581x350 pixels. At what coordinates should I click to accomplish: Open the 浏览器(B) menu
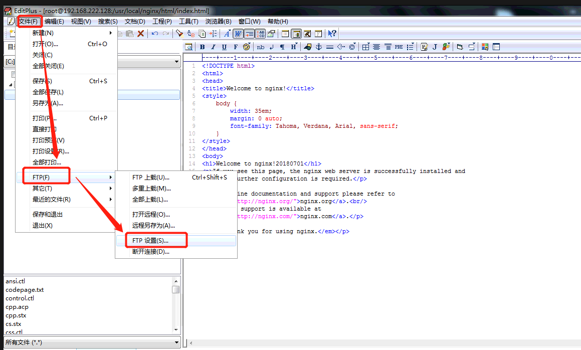tap(218, 22)
